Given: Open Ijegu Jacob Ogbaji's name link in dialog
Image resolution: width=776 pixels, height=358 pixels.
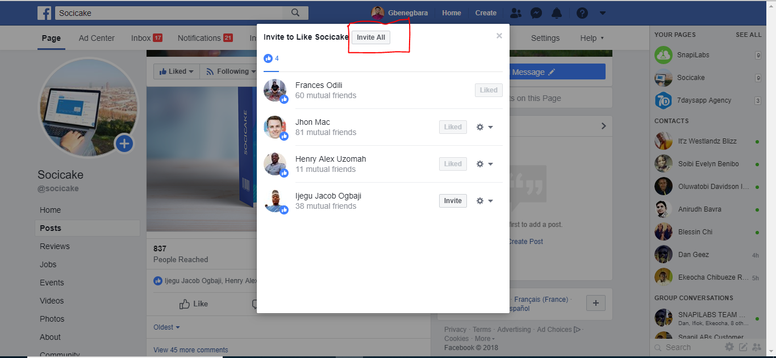Looking at the screenshot, I should tap(328, 196).
